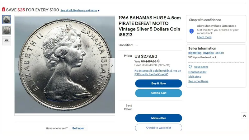Click the red savings tag icon

(x=3, y=10)
